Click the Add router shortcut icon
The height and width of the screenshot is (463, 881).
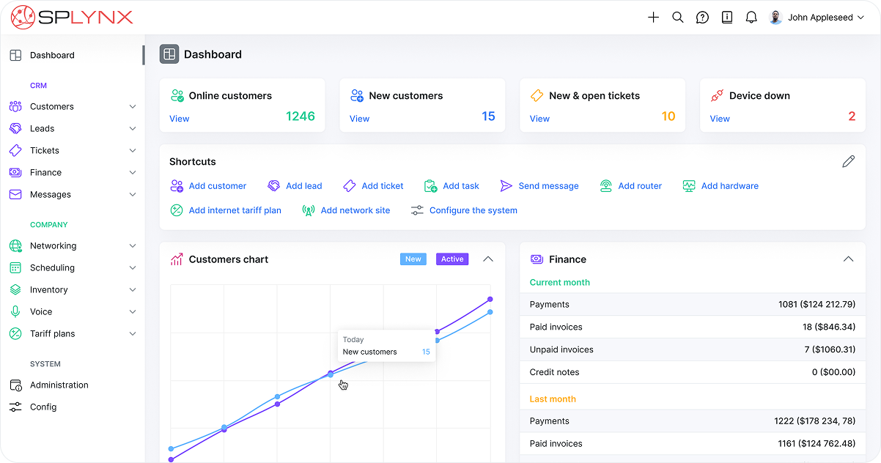(606, 186)
